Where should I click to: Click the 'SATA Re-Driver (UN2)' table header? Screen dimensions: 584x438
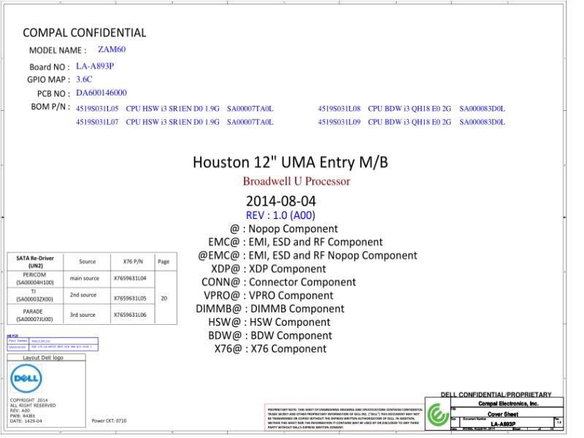[x=35, y=262]
